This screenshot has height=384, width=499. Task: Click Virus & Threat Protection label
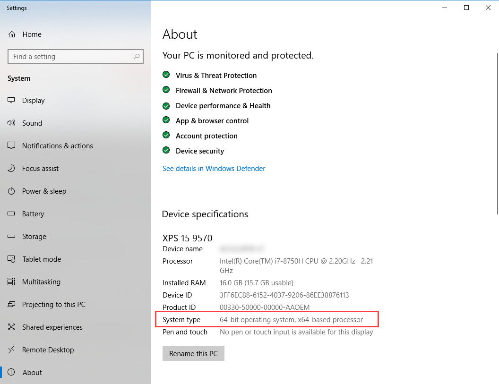216,76
